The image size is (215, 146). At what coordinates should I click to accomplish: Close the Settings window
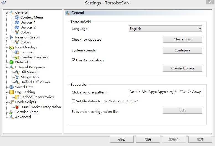click(x=210, y=2)
